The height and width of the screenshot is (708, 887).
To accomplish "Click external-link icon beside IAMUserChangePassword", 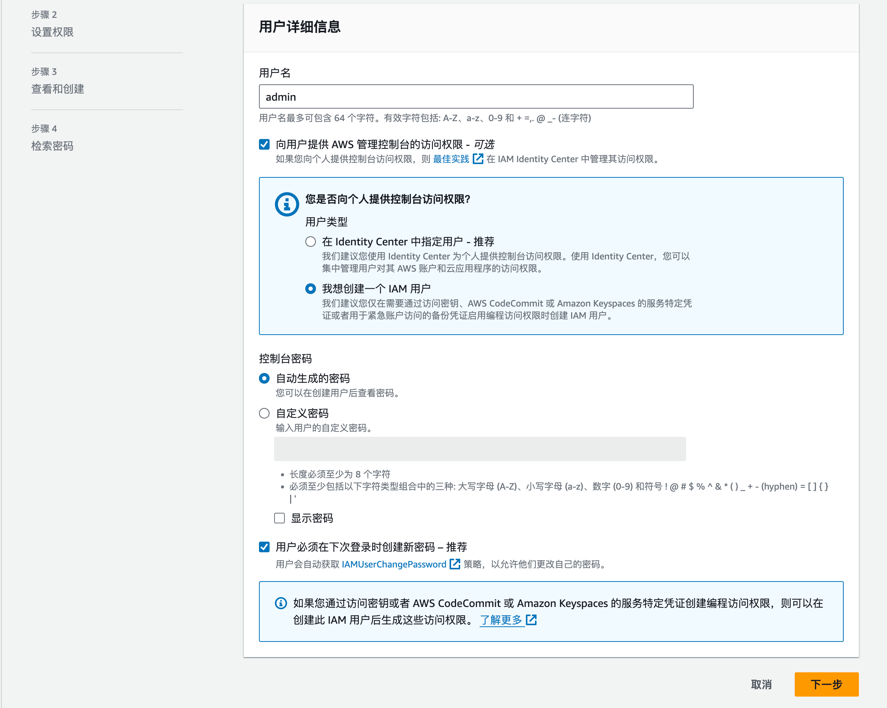I will [x=455, y=564].
